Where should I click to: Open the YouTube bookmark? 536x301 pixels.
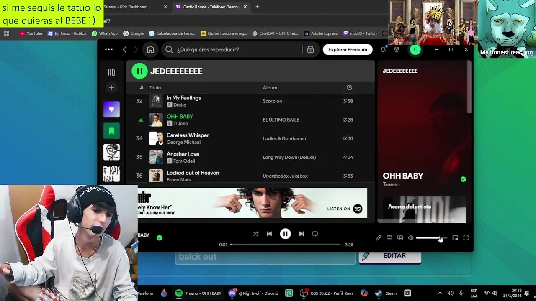tap(31, 33)
